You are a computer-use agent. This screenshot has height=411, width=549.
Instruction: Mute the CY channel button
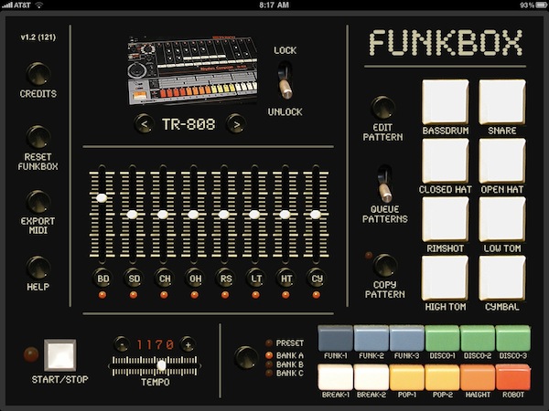317,279
